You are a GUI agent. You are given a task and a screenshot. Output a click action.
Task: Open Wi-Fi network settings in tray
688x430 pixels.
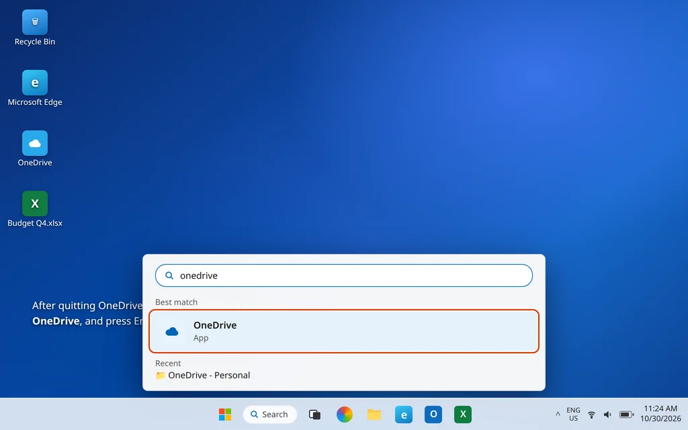tap(591, 414)
